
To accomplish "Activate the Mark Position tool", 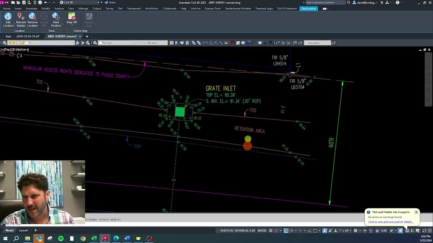I will [56, 20].
